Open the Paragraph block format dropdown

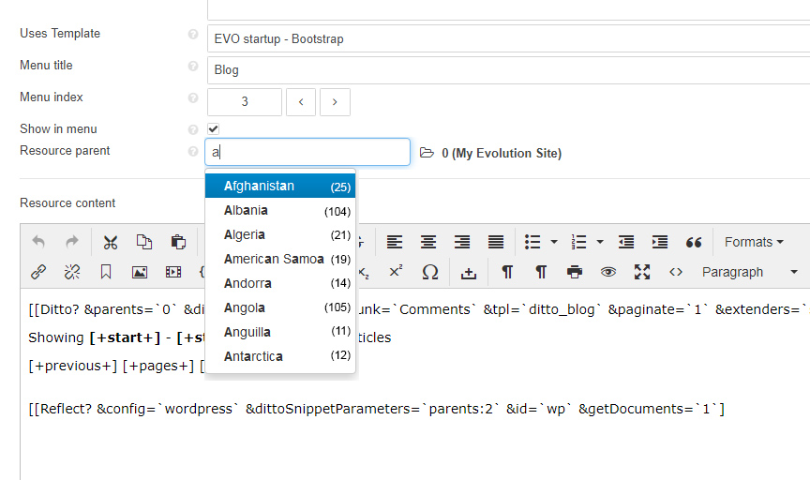click(750, 272)
